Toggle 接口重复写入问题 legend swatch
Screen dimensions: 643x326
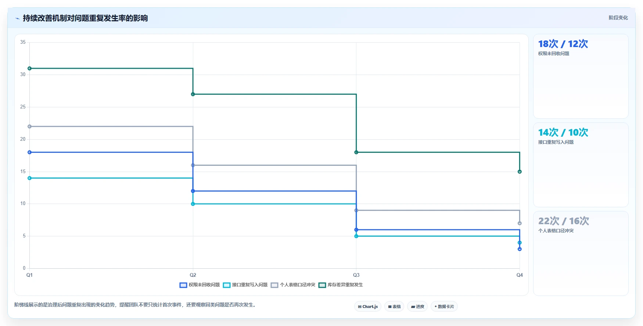click(x=227, y=285)
